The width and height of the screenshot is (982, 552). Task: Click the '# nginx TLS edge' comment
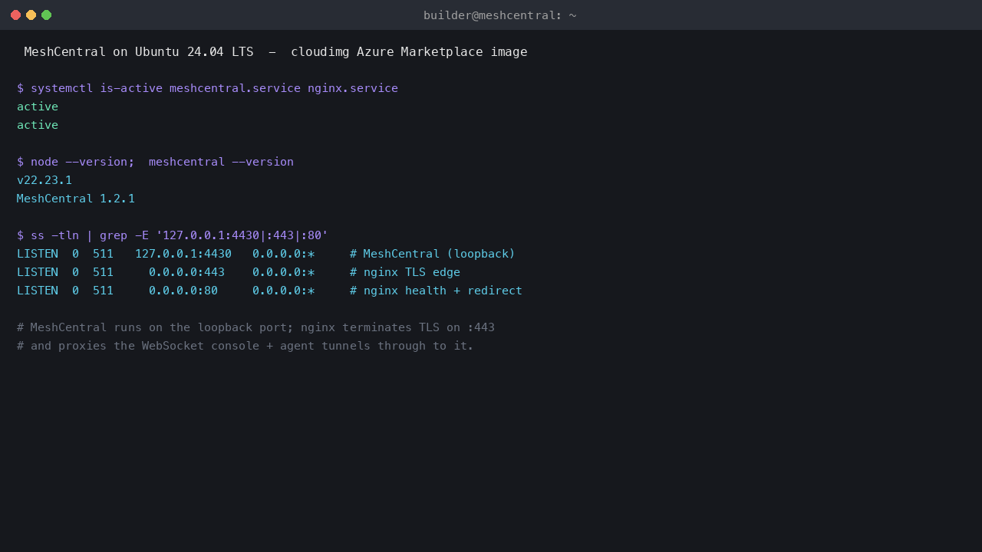tap(405, 272)
